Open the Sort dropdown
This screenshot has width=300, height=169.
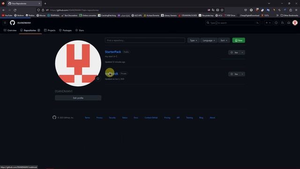point(224,40)
